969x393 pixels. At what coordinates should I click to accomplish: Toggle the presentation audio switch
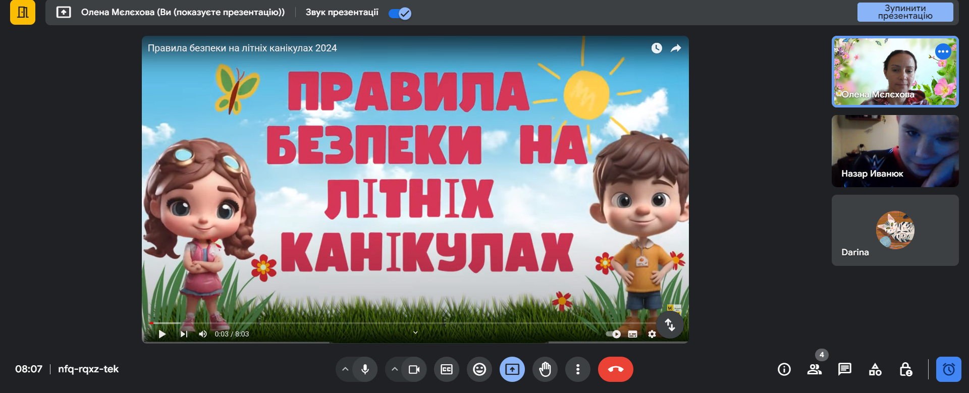coord(400,14)
